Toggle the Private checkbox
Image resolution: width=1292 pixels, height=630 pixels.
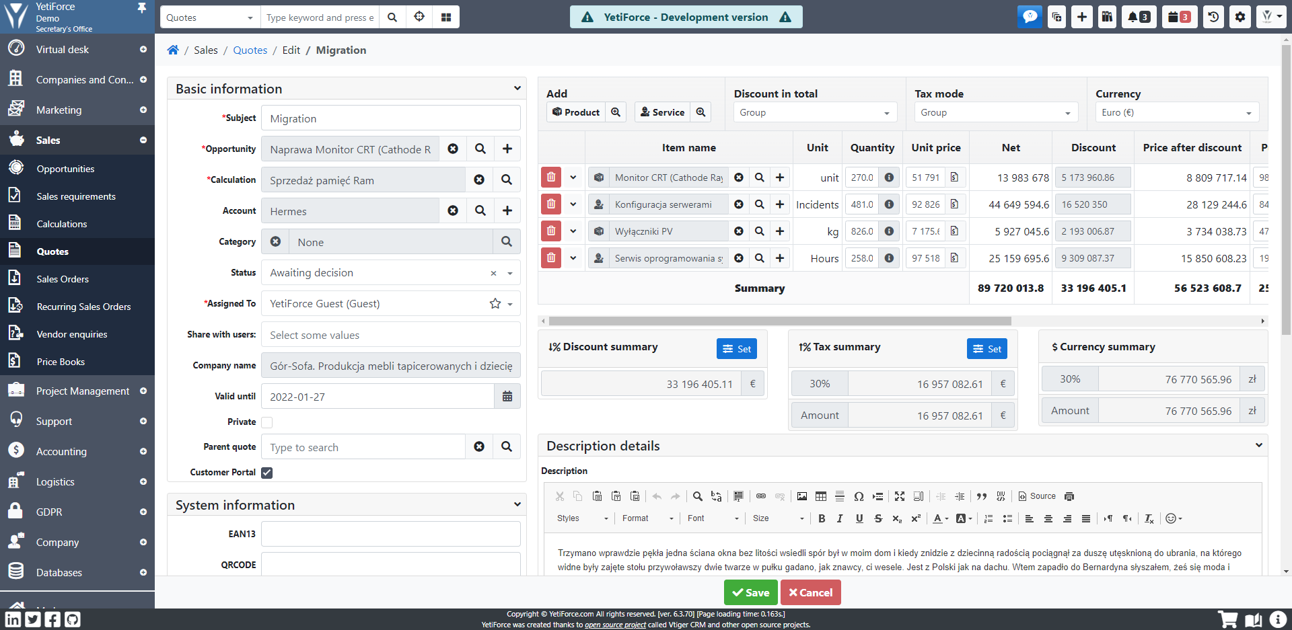[x=267, y=422]
